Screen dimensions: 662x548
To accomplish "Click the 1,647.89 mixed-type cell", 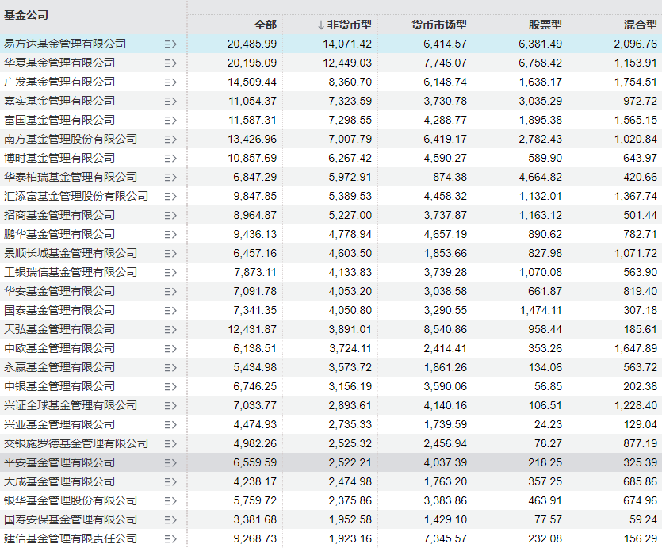I will (636, 349).
